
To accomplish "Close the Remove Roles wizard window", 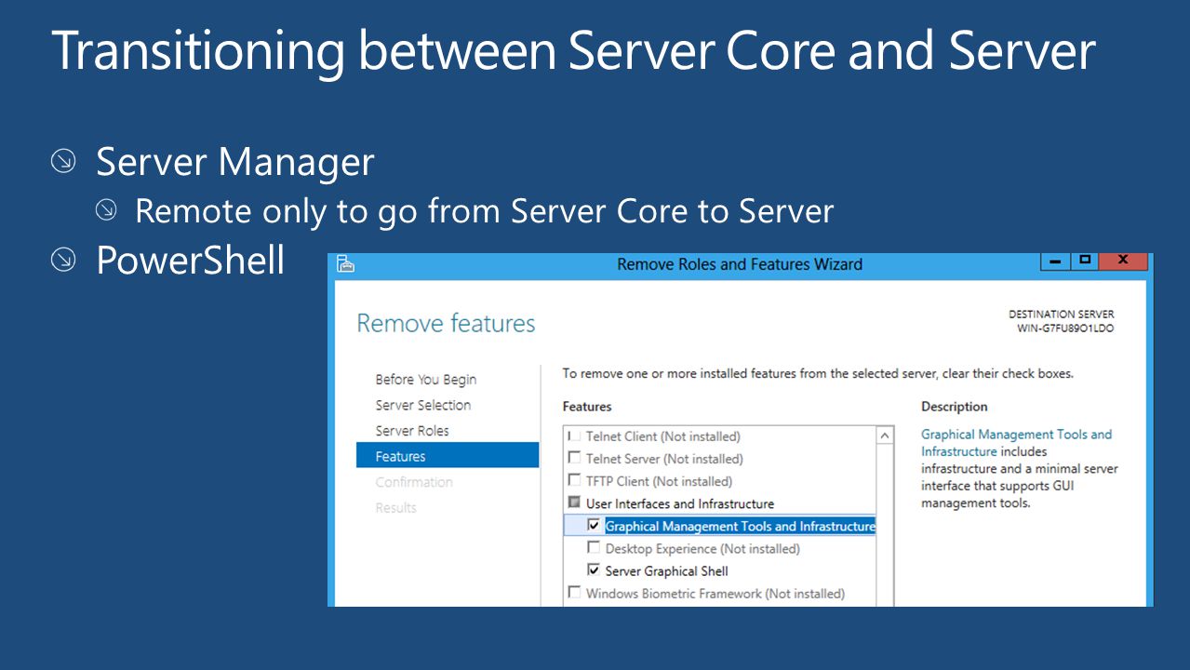I will coord(1123,261).
